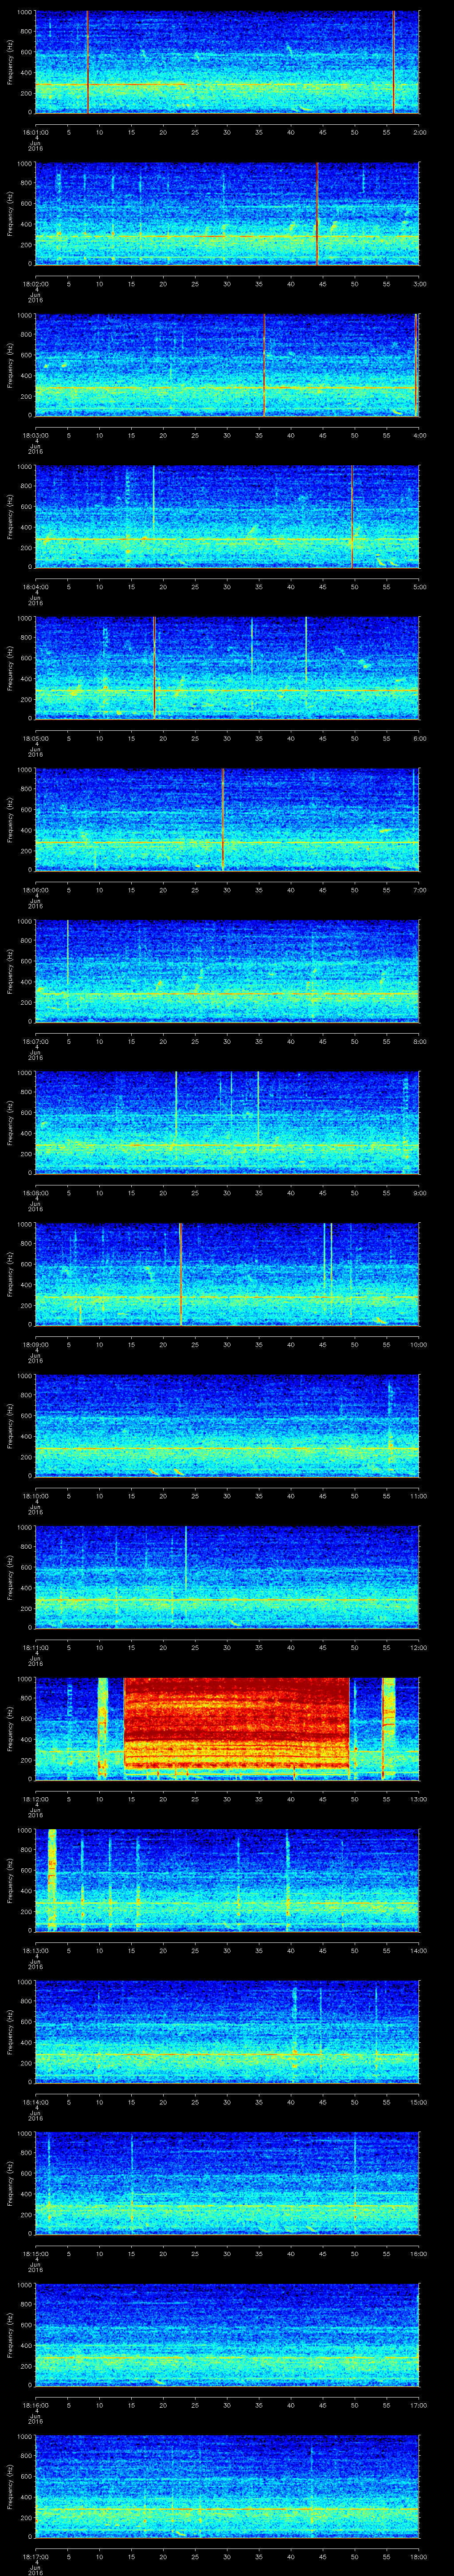Click the 18:17:00 start time label
This screenshot has height=2576, width=454.
(x=35, y=2556)
